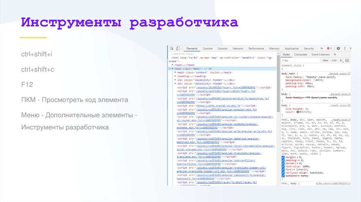The image size is (361, 202).
Task: Toggle the :hov element state button
Action: click(x=325, y=61)
